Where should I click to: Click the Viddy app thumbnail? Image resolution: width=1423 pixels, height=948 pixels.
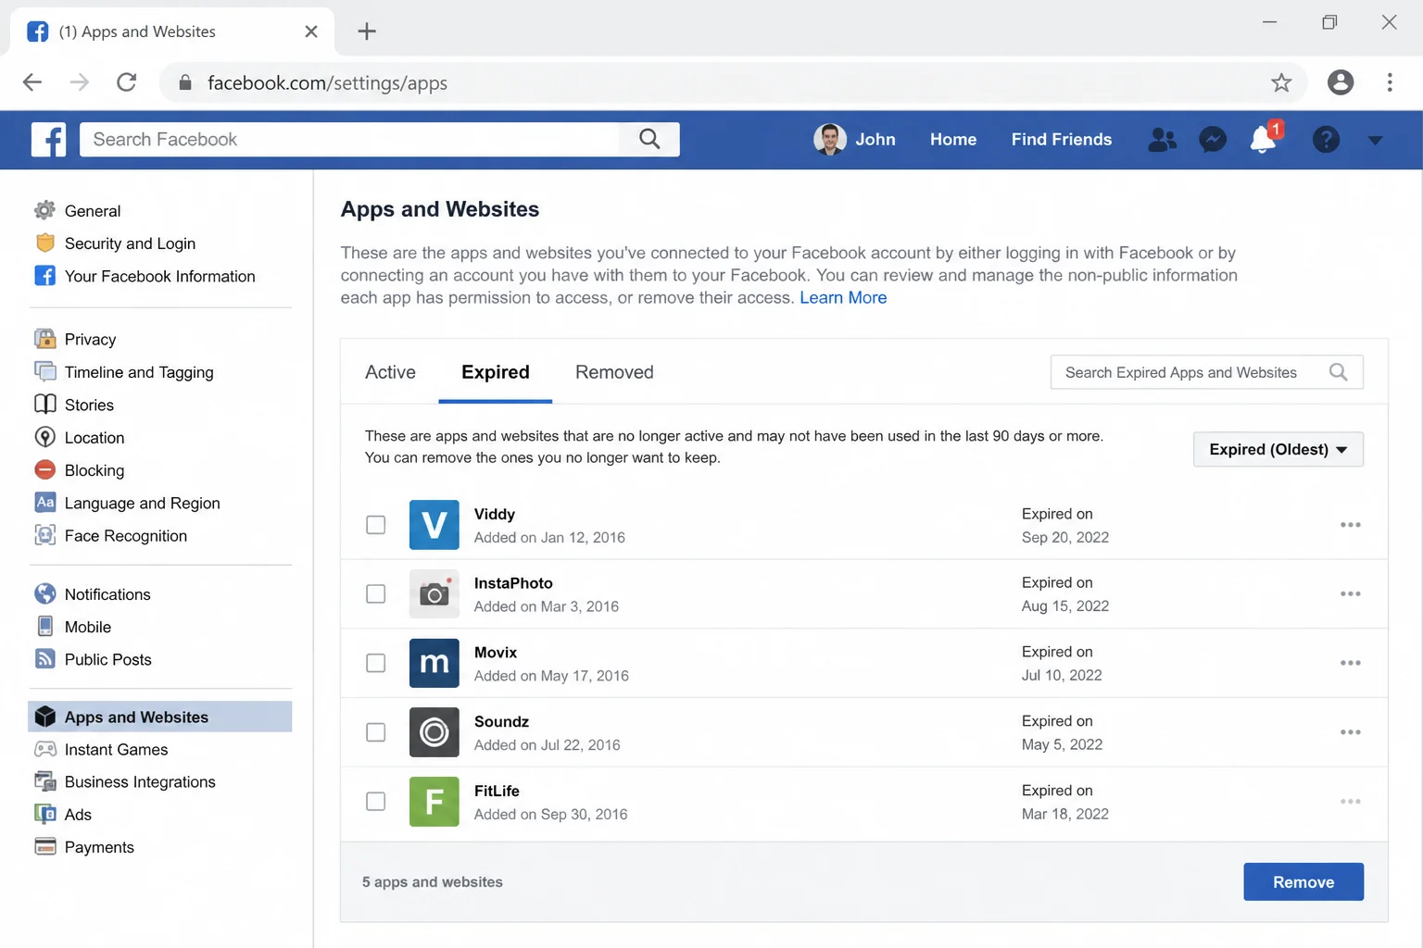point(434,525)
